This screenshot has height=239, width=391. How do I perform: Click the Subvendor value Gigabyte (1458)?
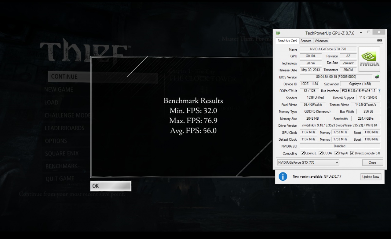point(360,84)
